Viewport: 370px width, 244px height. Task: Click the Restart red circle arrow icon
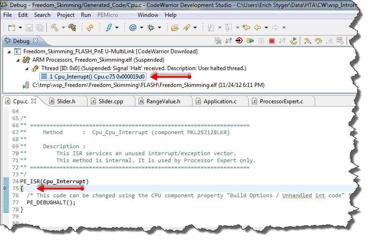tap(239, 41)
